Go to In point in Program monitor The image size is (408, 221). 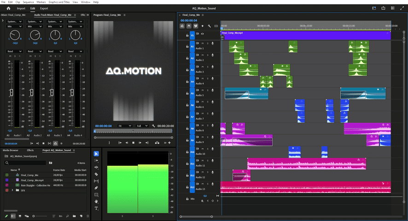(x=120, y=143)
